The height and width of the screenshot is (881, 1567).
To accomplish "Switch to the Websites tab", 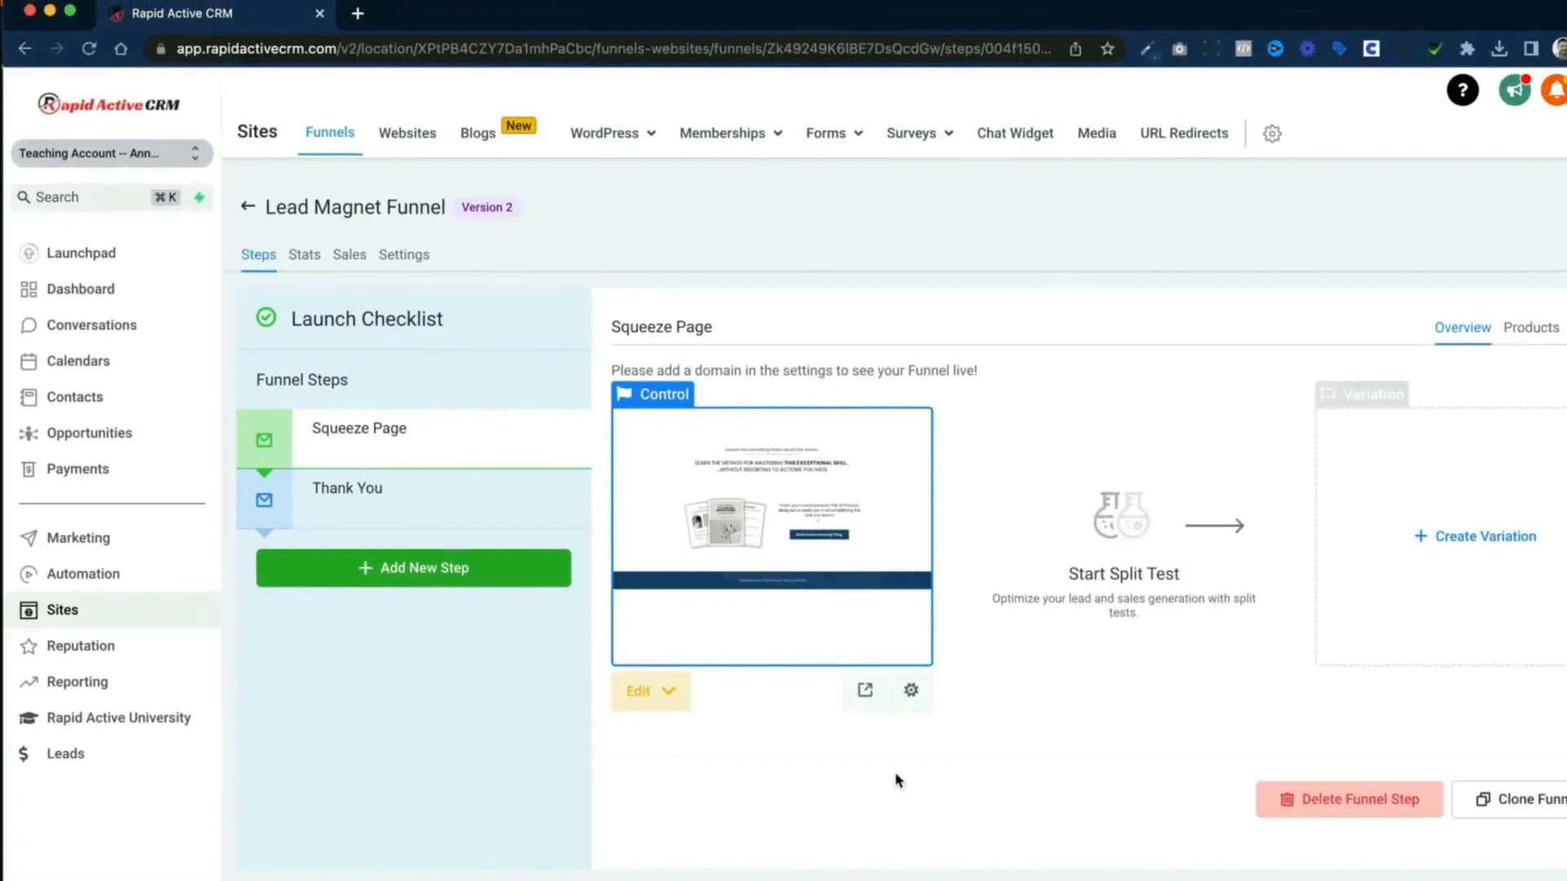I will (407, 133).
